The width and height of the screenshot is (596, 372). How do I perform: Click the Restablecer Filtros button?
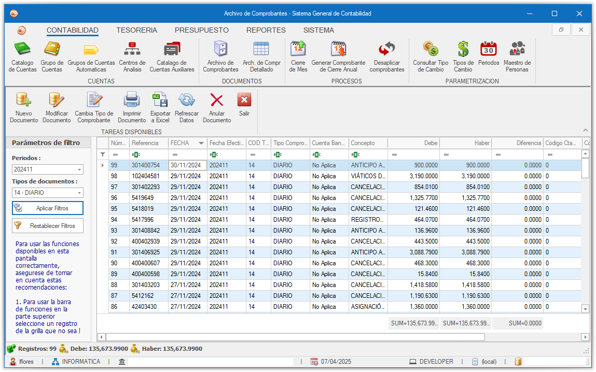coord(48,225)
